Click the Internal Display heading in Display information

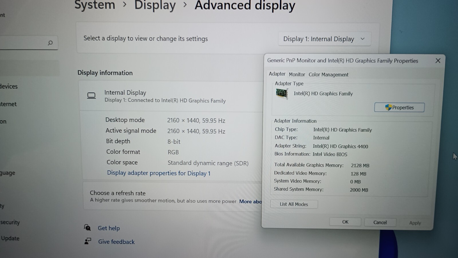pos(125,93)
